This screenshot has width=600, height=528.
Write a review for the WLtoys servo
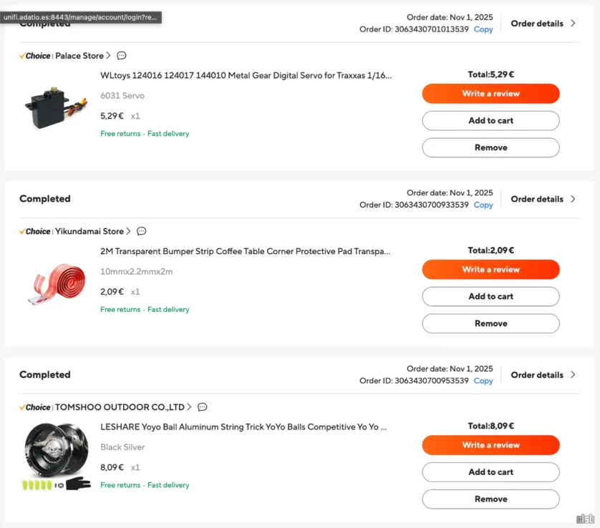coord(490,94)
